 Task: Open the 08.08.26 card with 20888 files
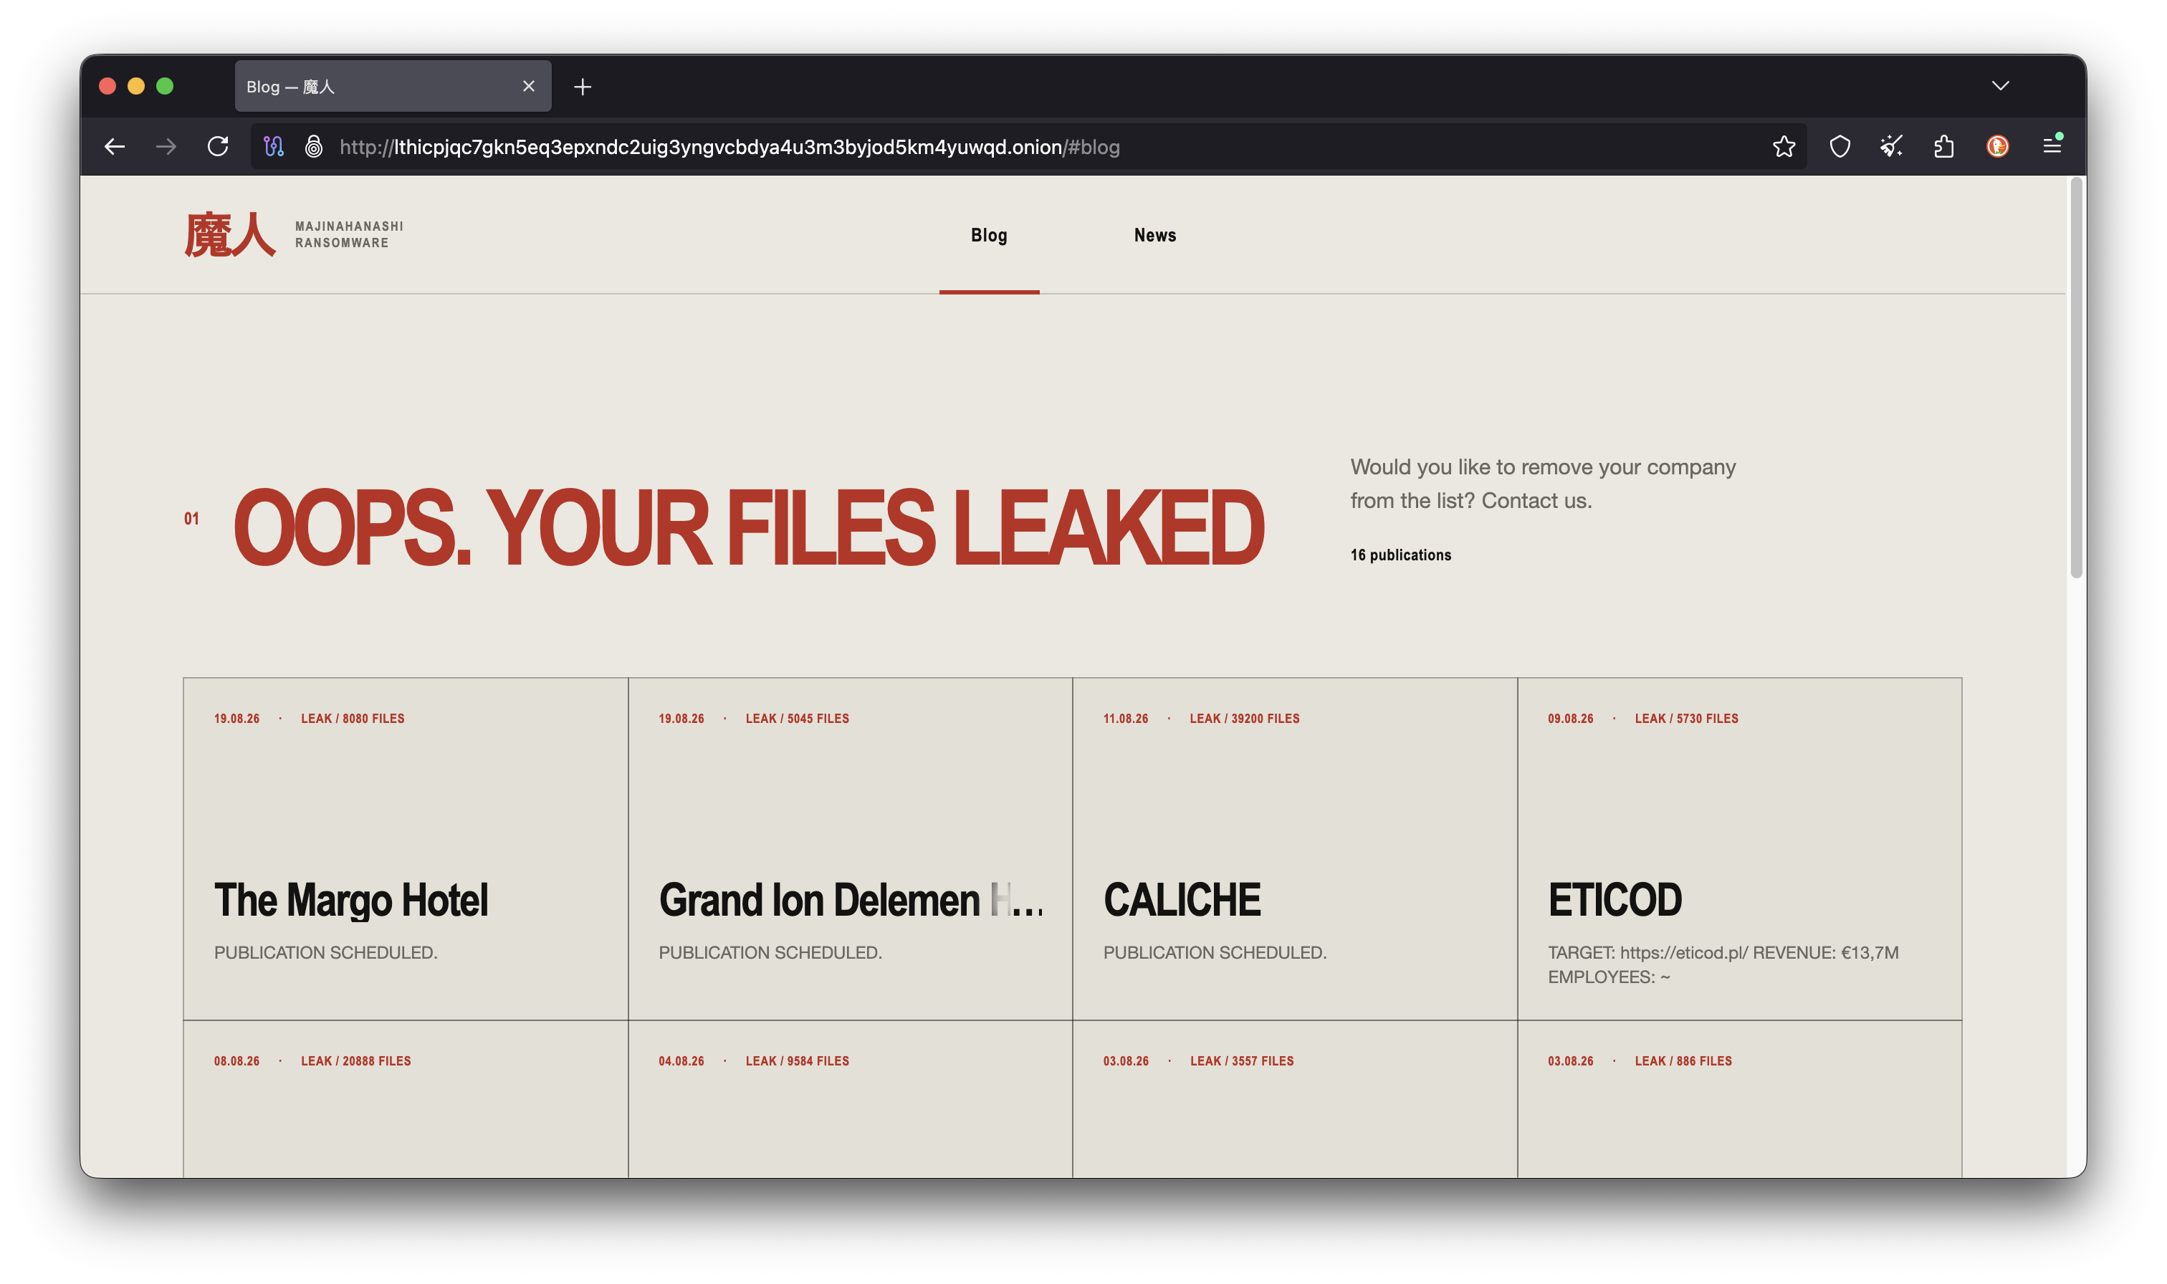coord(406,1100)
